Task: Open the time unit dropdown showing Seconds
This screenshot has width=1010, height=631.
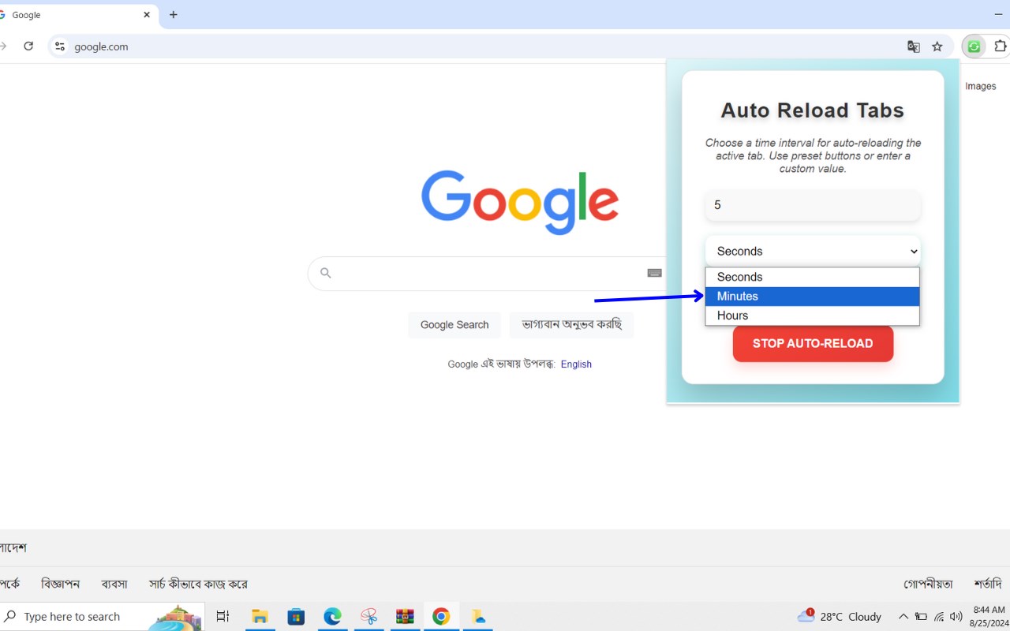Action: 813,251
